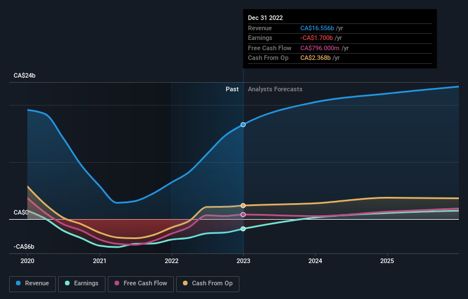
Task: Click the CA$16.556b revenue value
Action: tap(317, 28)
